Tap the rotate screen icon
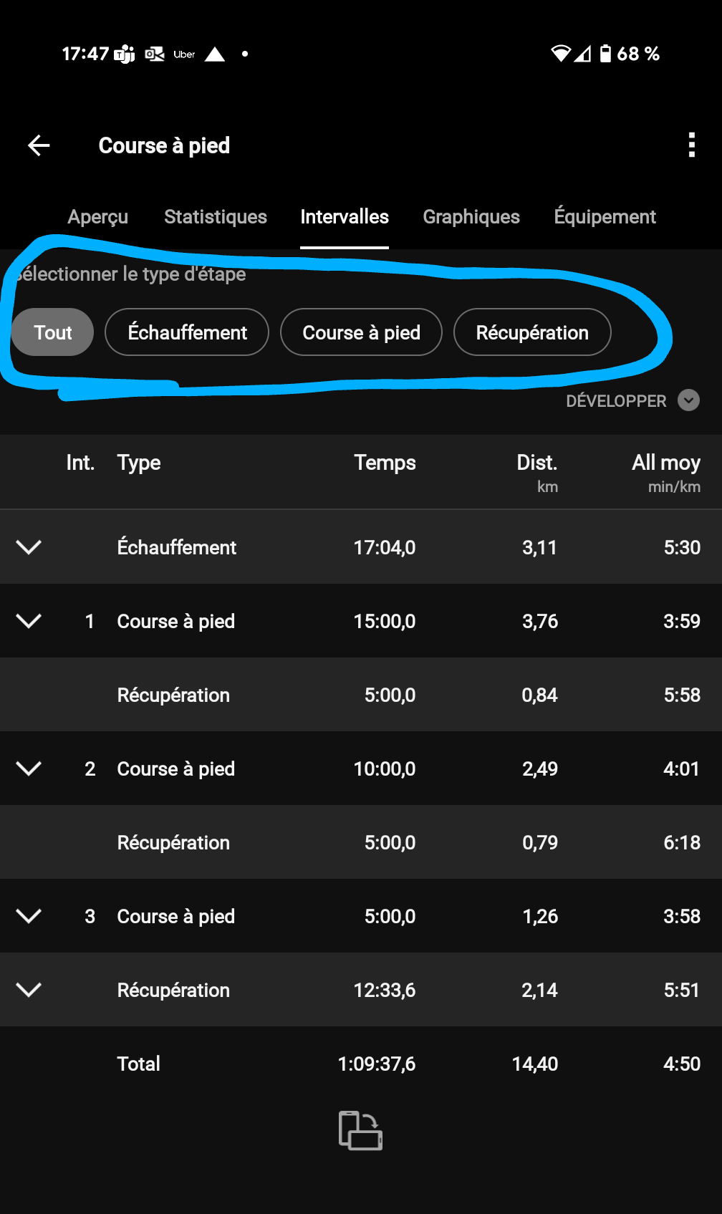This screenshot has height=1214, width=722. 360,1130
